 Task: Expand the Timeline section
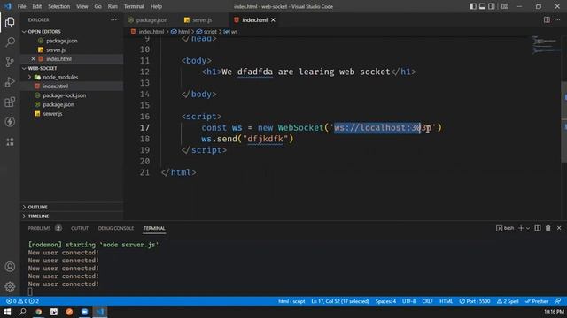pos(24,216)
